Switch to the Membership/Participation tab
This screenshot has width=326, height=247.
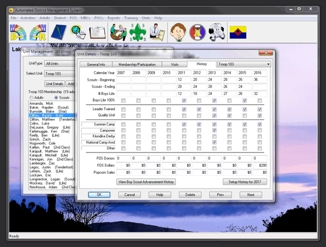[137, 65]
